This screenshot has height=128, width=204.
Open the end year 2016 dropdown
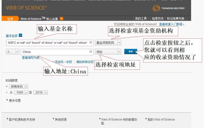click(x=46, y=93)
